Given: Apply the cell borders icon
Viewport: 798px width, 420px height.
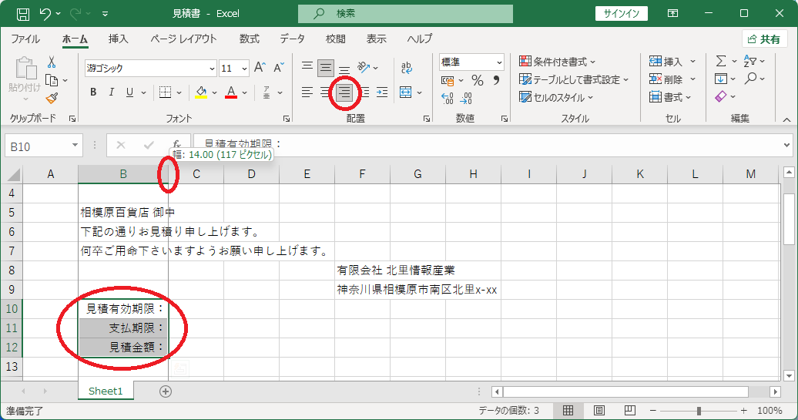Looking at the screenshot, I should pos(165,92).
